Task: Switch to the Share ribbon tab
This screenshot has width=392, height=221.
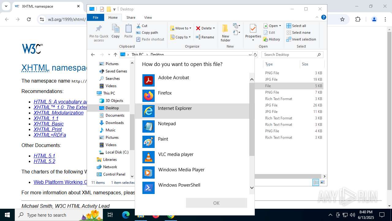Action: (131, 17)
